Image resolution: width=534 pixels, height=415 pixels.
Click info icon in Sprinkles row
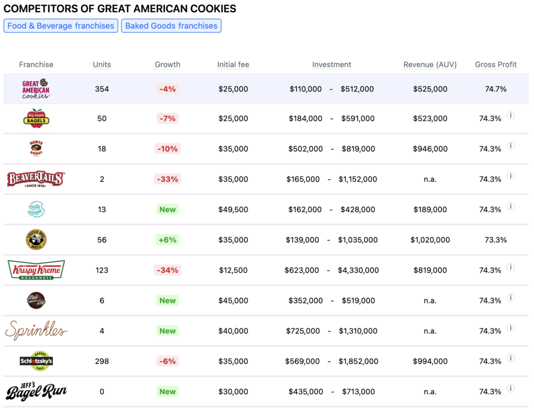510,327
